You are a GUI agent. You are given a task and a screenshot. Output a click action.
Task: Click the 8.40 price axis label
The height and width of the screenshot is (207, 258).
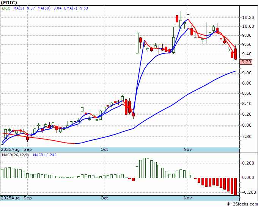click(247, 103)
